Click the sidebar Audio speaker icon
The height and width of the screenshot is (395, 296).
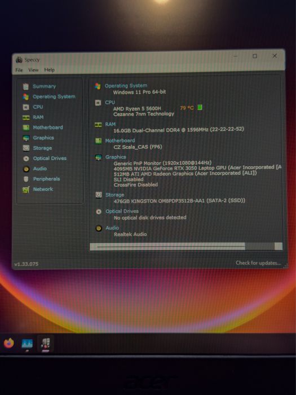point(26,169)
